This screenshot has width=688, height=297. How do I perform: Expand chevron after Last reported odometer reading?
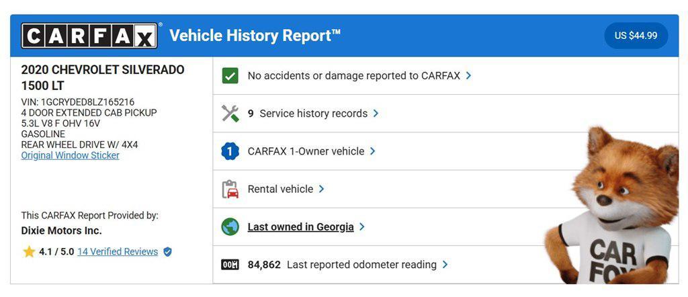point(445,265)
